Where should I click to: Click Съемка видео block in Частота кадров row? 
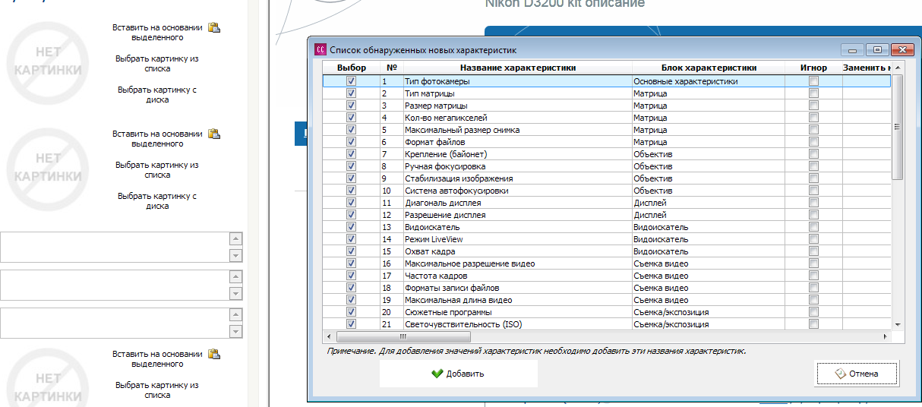[x=709, y=276]
